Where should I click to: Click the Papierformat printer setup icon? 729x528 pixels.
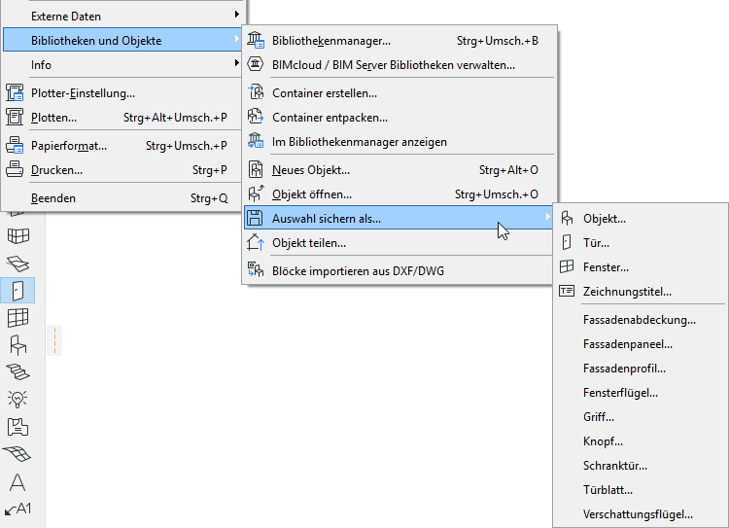[15, 145]
